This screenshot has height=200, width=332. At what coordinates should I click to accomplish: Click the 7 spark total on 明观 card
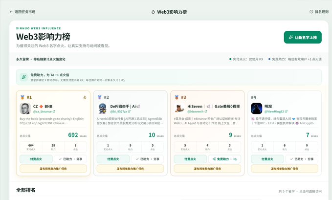308,135
